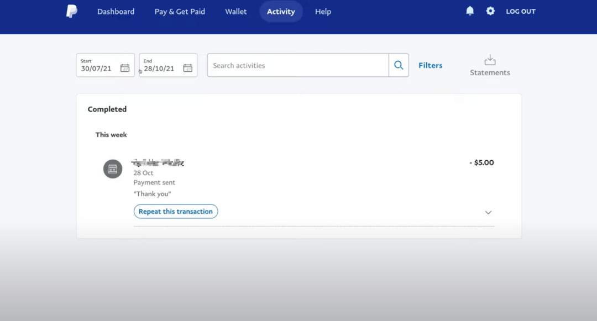Open the Help section
This screenshot has height=321, width=597.
tap(323, 11)
